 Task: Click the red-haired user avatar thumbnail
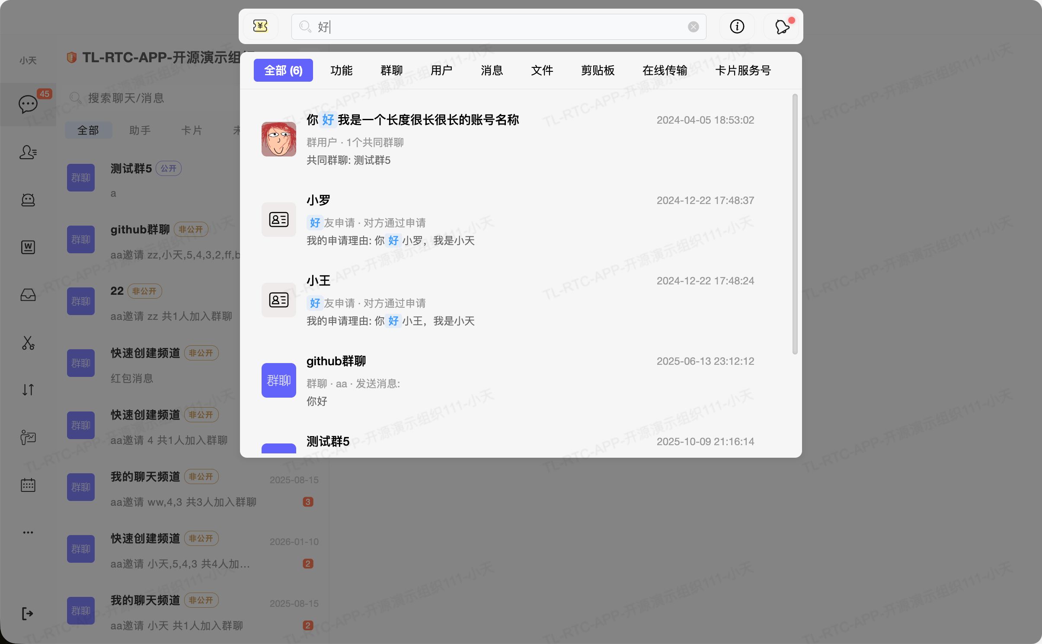click(x=279, y=139)
